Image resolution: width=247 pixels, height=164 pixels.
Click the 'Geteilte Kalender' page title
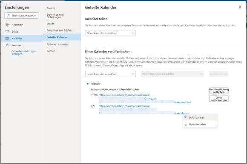[101, 7]
